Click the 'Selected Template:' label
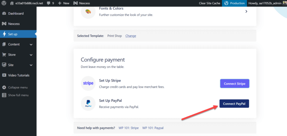287x136 pixels. click(90, 36)
